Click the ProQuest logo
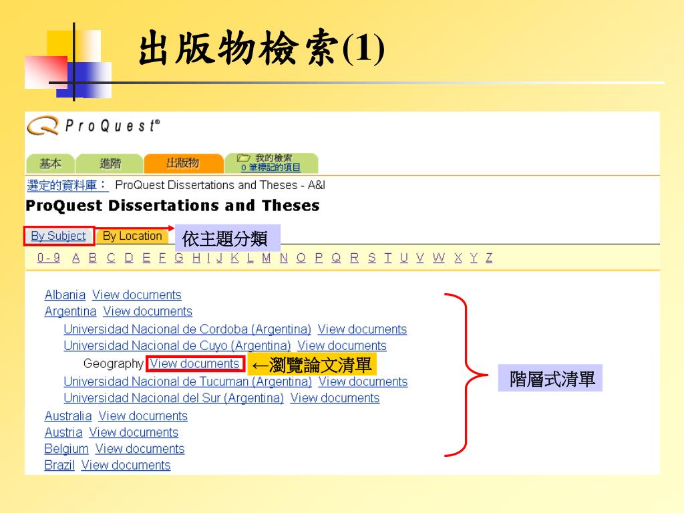Screen dimensions: 684x513 [94, 126]
